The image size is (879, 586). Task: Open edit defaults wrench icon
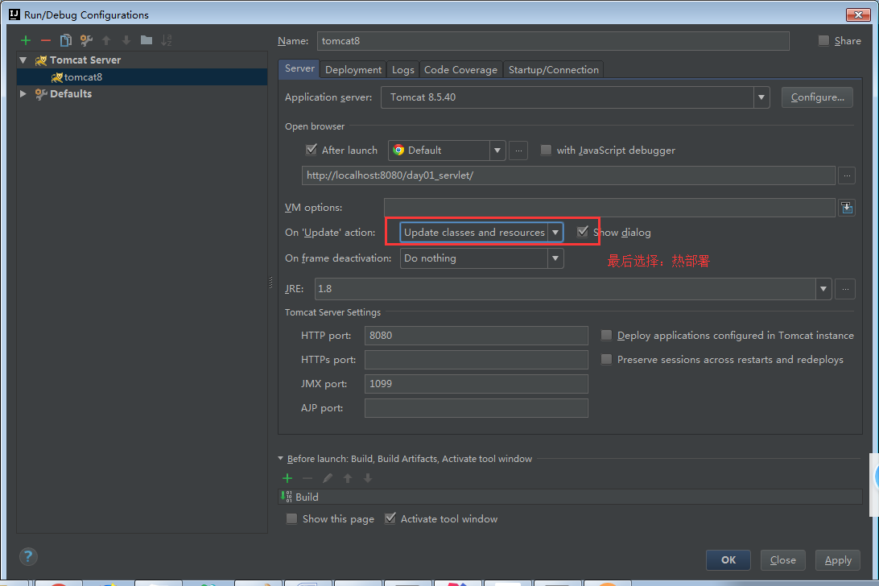[86, 40]
